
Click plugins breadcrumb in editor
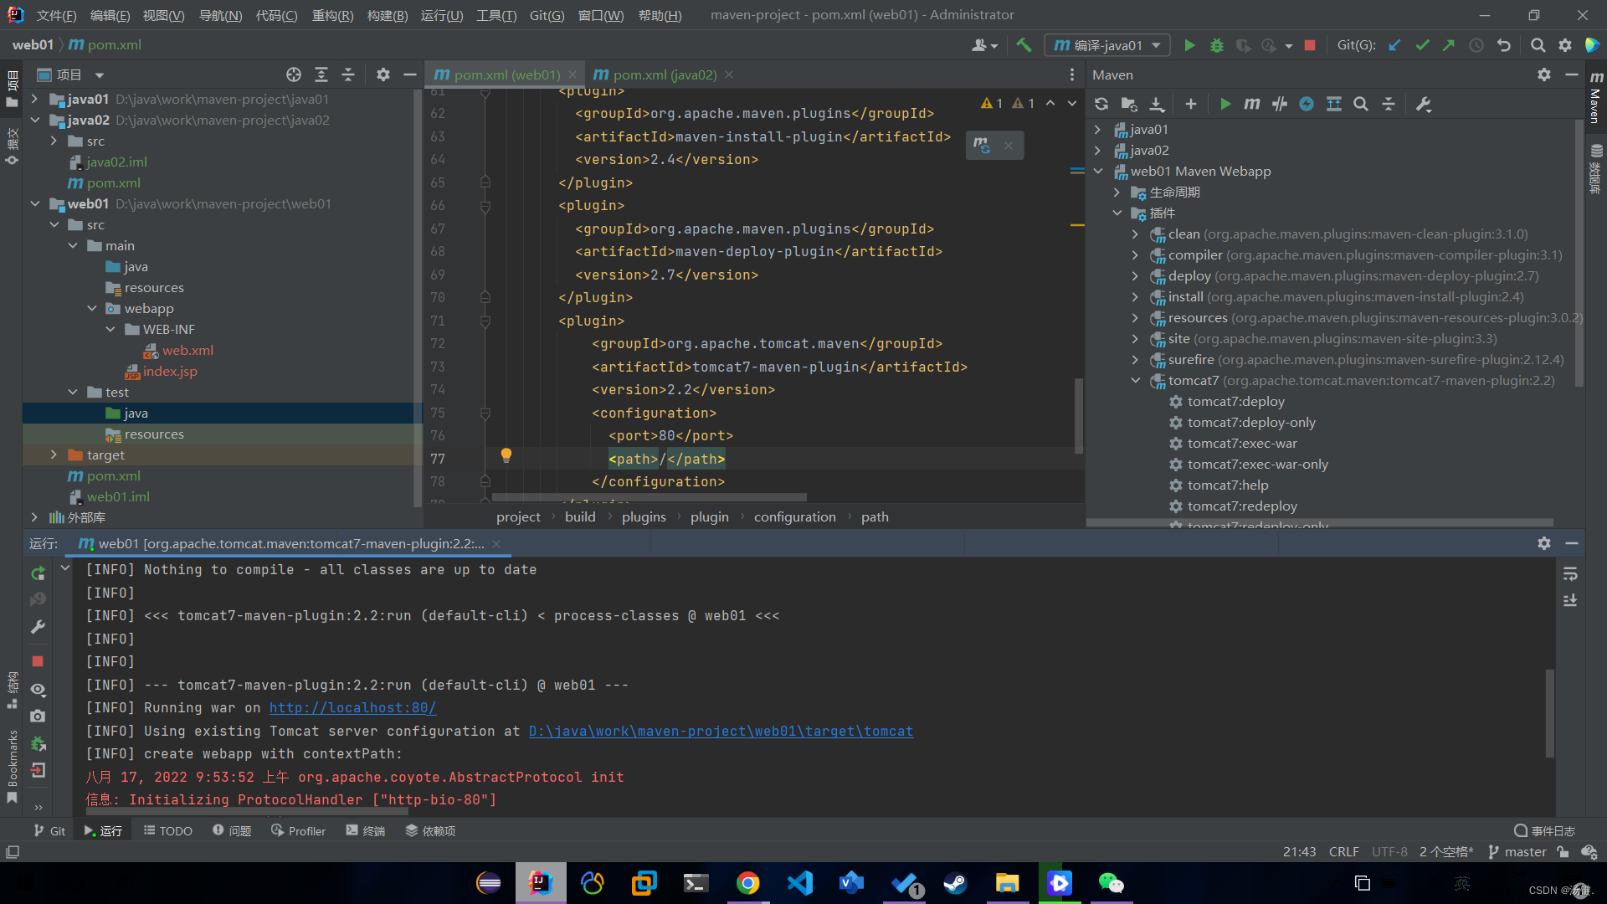click(x=644, y=517)
